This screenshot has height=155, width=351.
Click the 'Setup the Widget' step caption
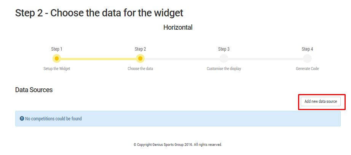57,69
